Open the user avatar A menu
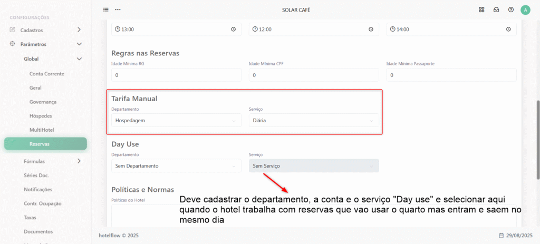 [526, 10]
